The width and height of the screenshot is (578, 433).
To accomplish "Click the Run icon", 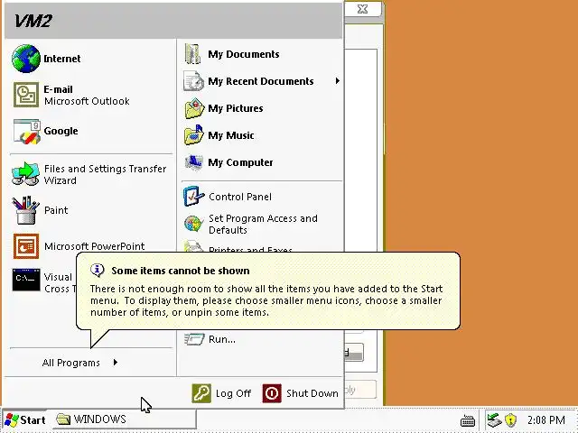I will point(194,339).
